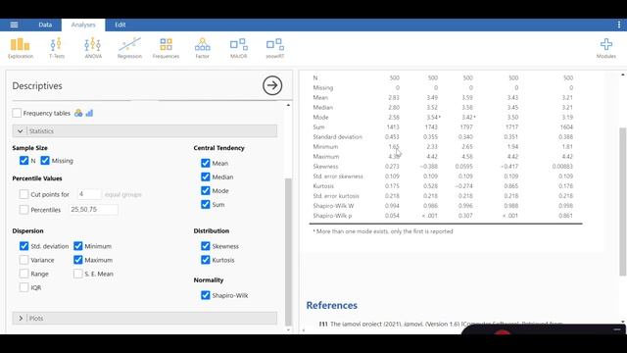Switch to the Analyses tab
627x353 pixels.
pyautogui.click(x=83, y=25)
